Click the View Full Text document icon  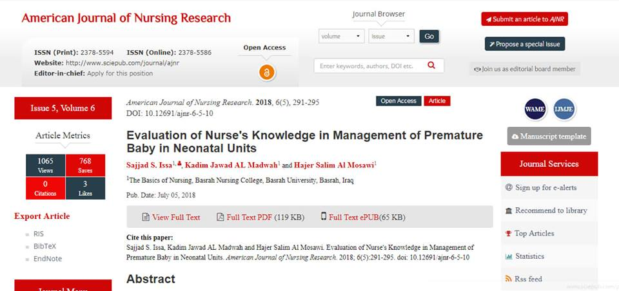(146, 217)
